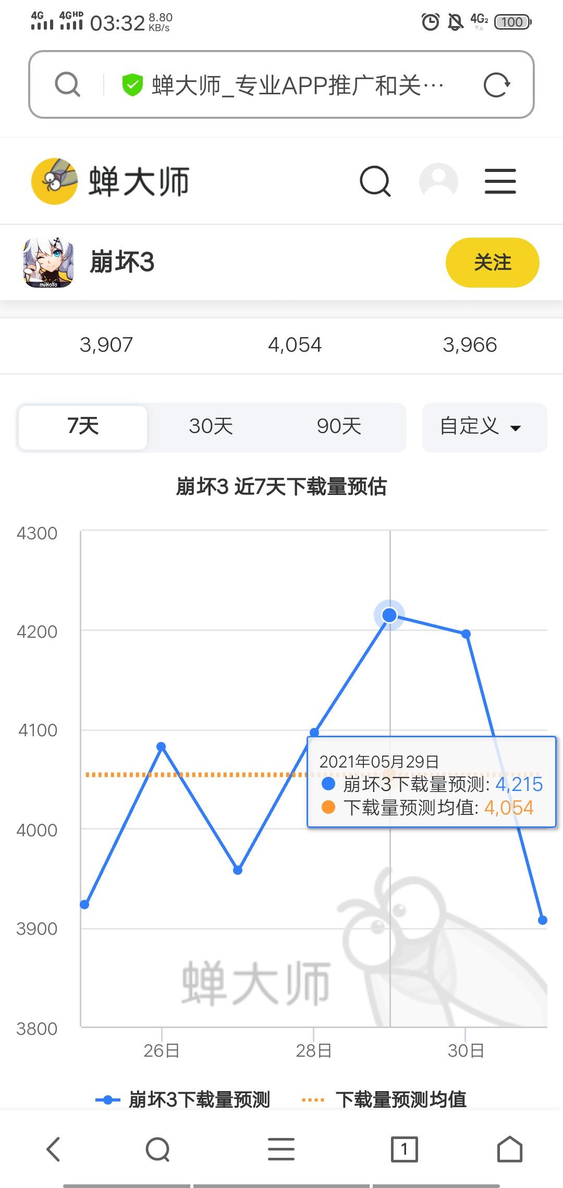
Task: Open the browser bottom menu icon
Action: pos(281,1149)
